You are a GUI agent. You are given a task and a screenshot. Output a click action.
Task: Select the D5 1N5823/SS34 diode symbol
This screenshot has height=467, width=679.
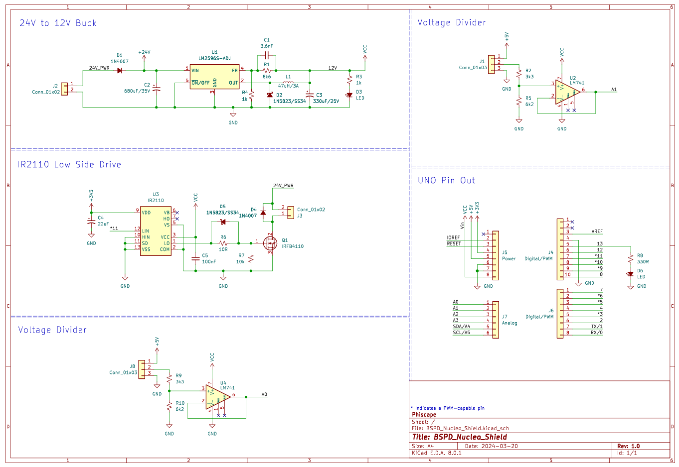pyautogui.click(x=223, y=222)
